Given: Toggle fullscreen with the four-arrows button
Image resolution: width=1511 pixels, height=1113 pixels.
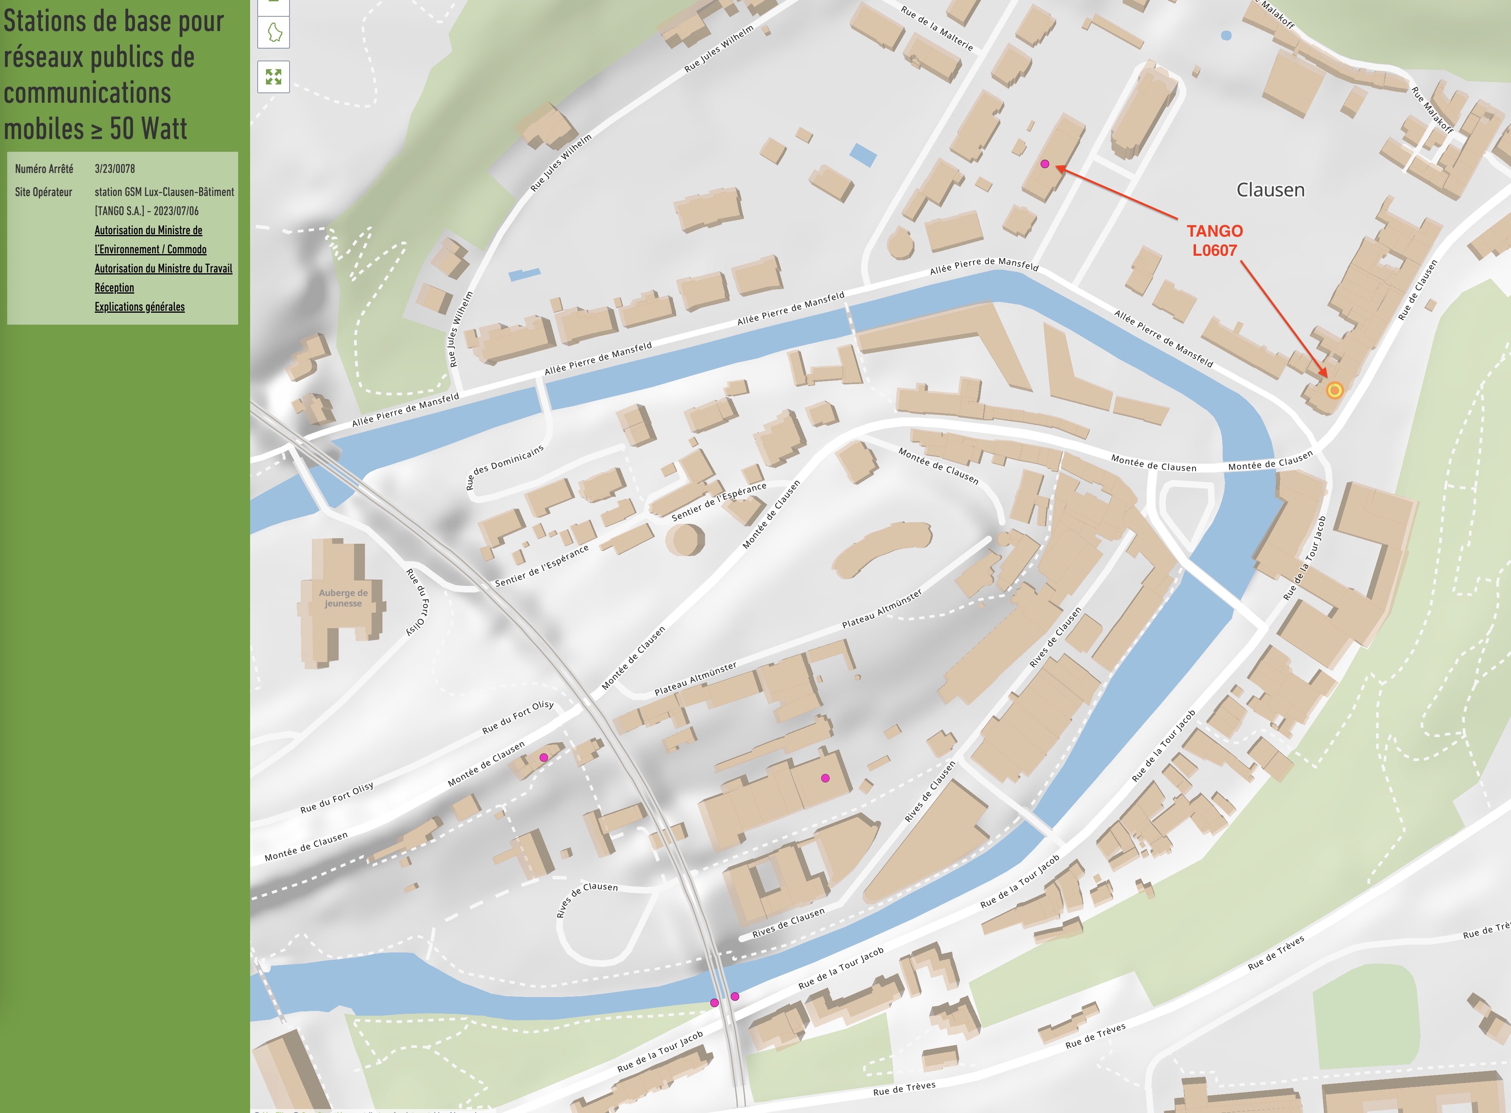Looking at the screenshot, I should pos(274,77).
